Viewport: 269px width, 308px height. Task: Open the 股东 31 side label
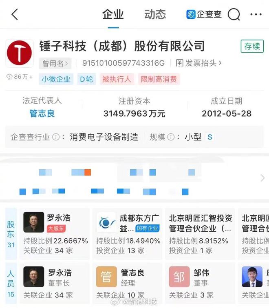tap(11, 234)
